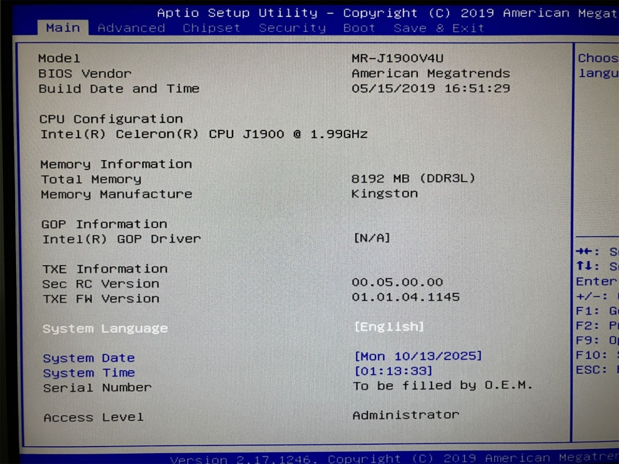Click the GOP Information heading
Viewport: 619px width, 464px height.
(104, 224)
